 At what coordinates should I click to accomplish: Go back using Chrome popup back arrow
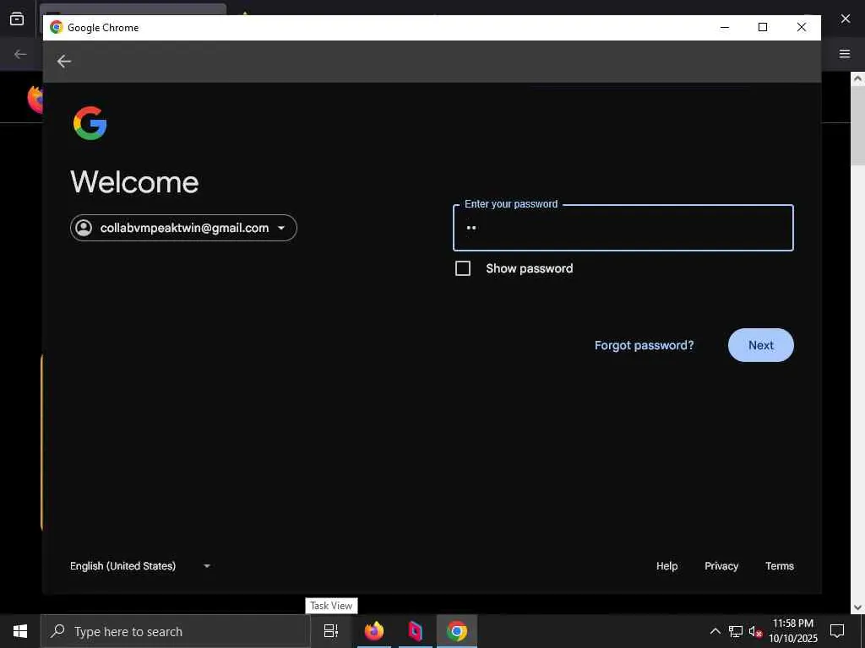(x=64, y=61)
